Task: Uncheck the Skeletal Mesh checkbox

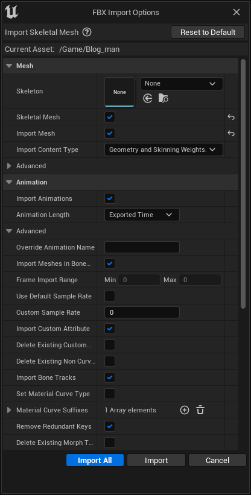Action: [x=110, y=117]
